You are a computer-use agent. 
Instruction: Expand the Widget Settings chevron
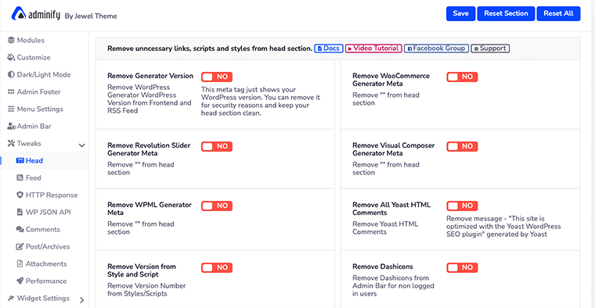pos(82,300)
